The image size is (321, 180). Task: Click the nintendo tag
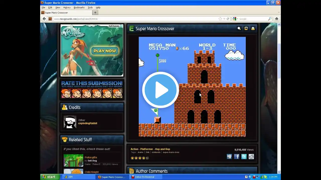pyautogui.click(x=156, y=152)
